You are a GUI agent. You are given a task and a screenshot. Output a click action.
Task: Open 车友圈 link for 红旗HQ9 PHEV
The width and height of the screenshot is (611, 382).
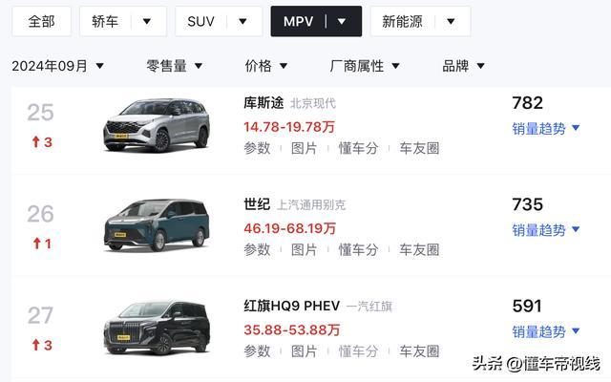[419, 351]
